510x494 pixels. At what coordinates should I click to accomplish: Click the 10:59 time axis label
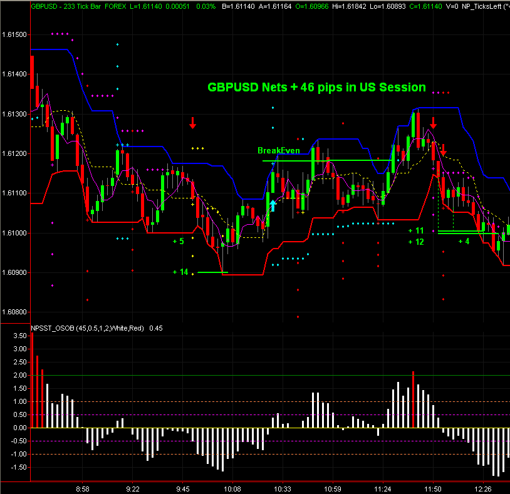(333, 489)
